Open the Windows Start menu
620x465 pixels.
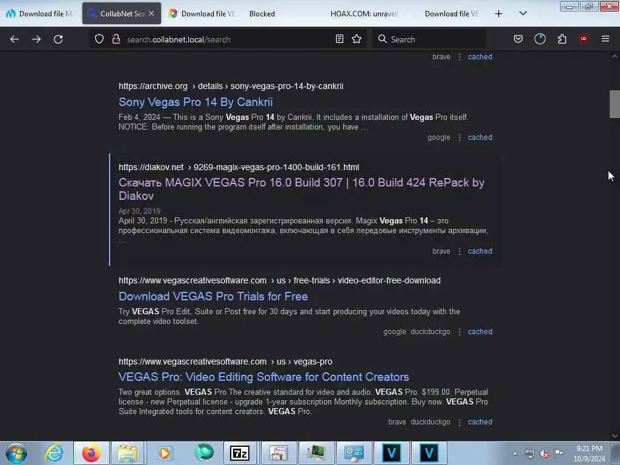[x=16, y=453]
